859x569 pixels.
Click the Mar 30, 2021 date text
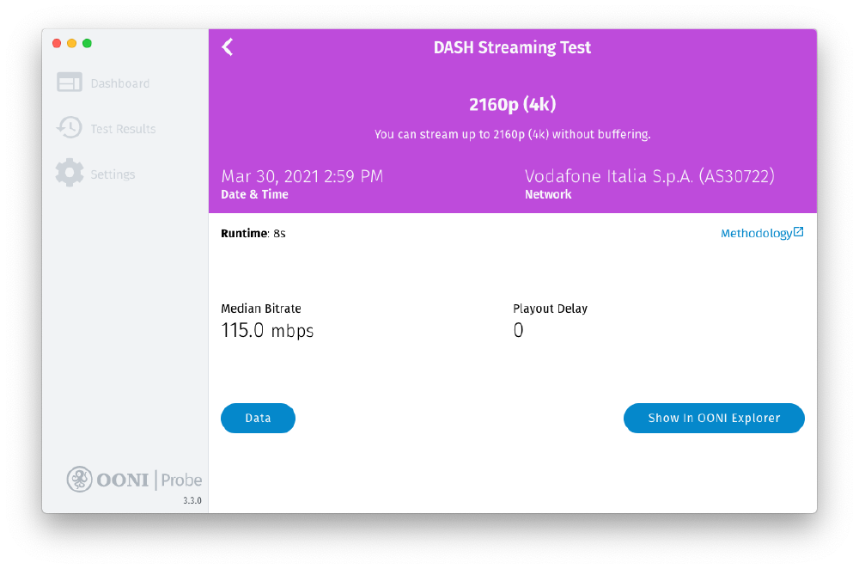coord(302,176)
